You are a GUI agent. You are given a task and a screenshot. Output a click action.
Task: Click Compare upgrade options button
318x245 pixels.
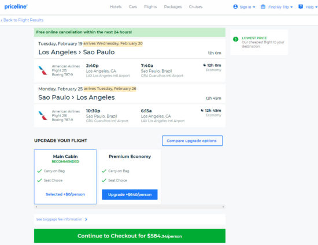193,141
